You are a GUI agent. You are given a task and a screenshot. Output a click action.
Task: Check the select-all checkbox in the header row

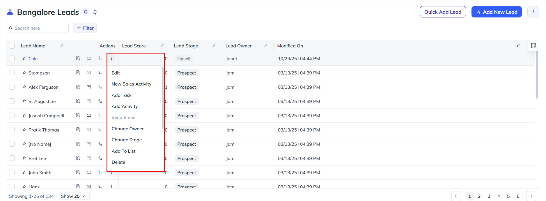(12, 46)
